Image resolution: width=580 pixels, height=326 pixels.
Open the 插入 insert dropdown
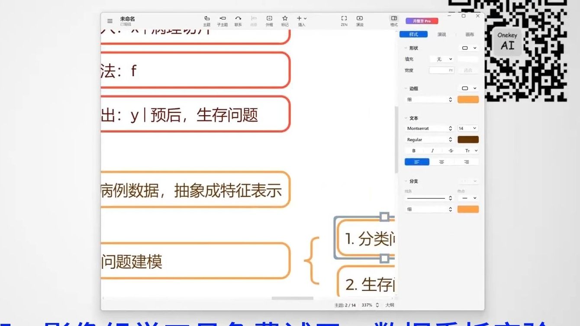click(302, 21)
